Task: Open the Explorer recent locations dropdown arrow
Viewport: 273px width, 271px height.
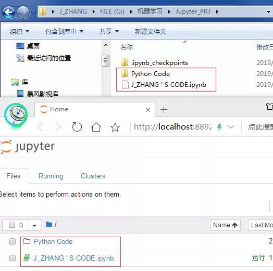Action: point(33,12)
